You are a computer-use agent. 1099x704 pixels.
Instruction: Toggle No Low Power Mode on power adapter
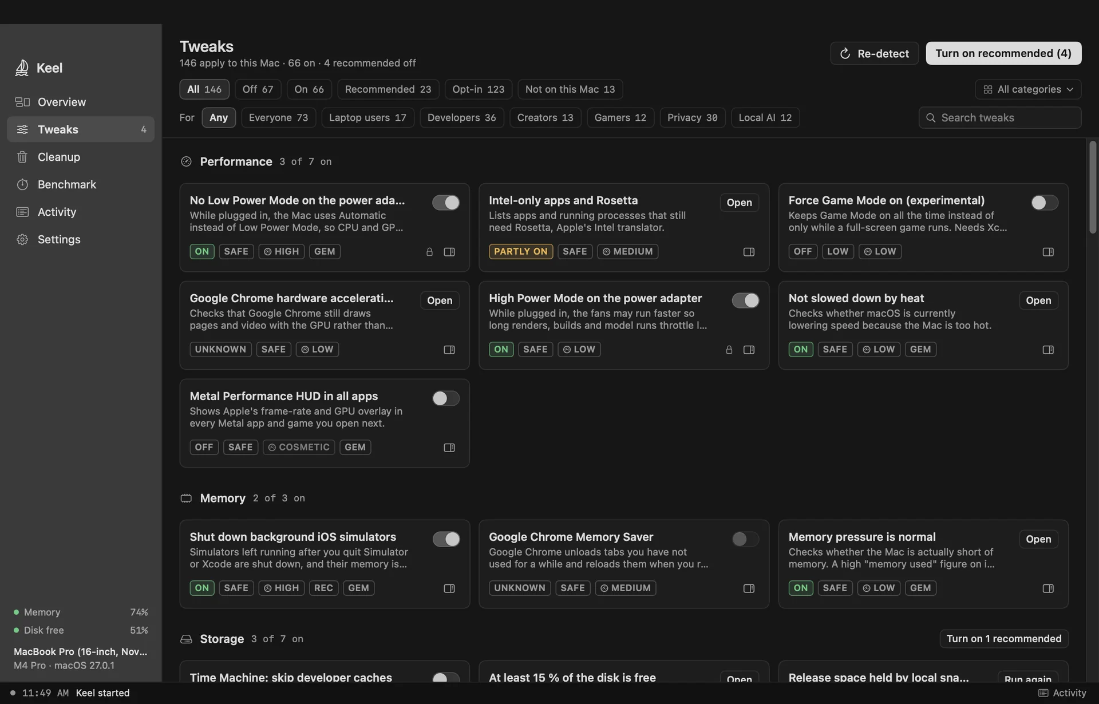[x=446, y=203]
